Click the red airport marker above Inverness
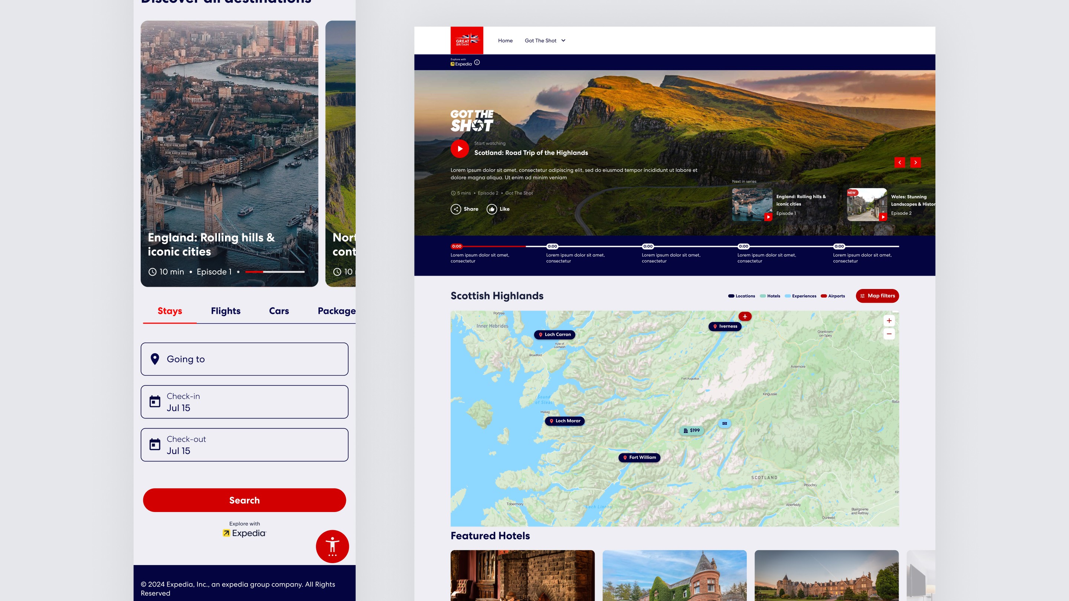This screenshot has width=1069, height=601. [x=745, y=316]
